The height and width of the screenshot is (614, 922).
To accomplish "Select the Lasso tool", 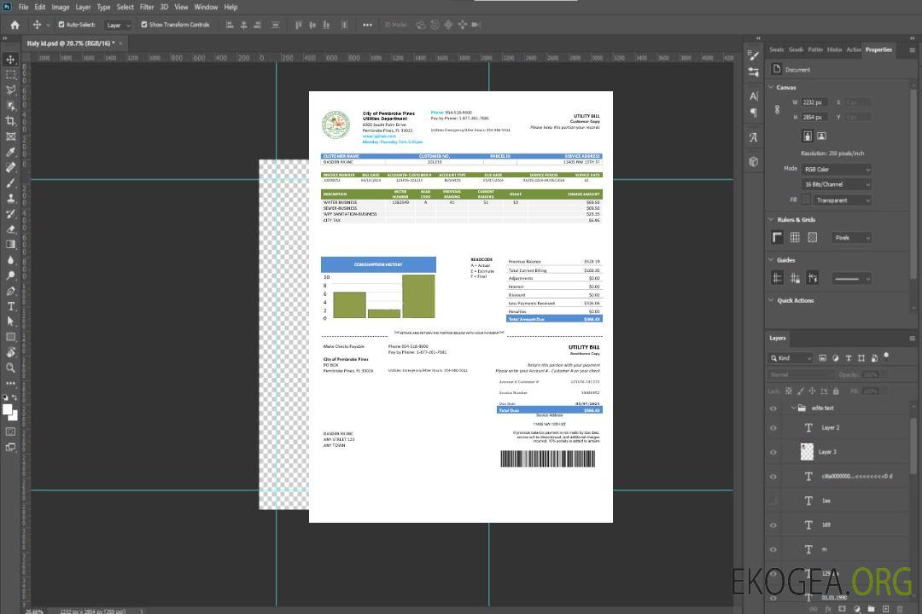I will 11,90.
